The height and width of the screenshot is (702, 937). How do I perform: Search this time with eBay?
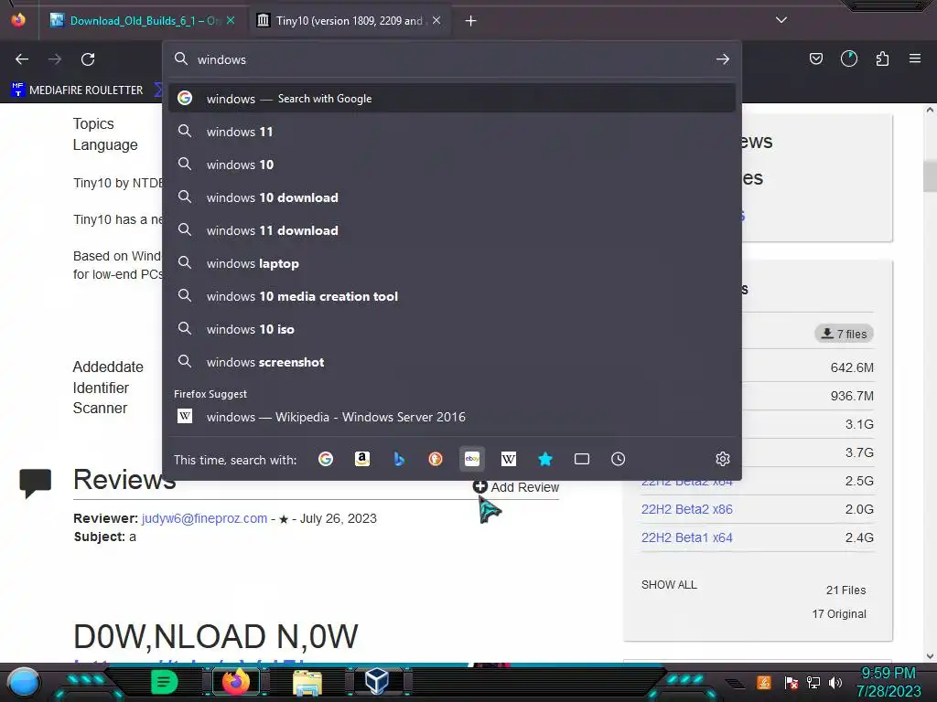[472, 459]
